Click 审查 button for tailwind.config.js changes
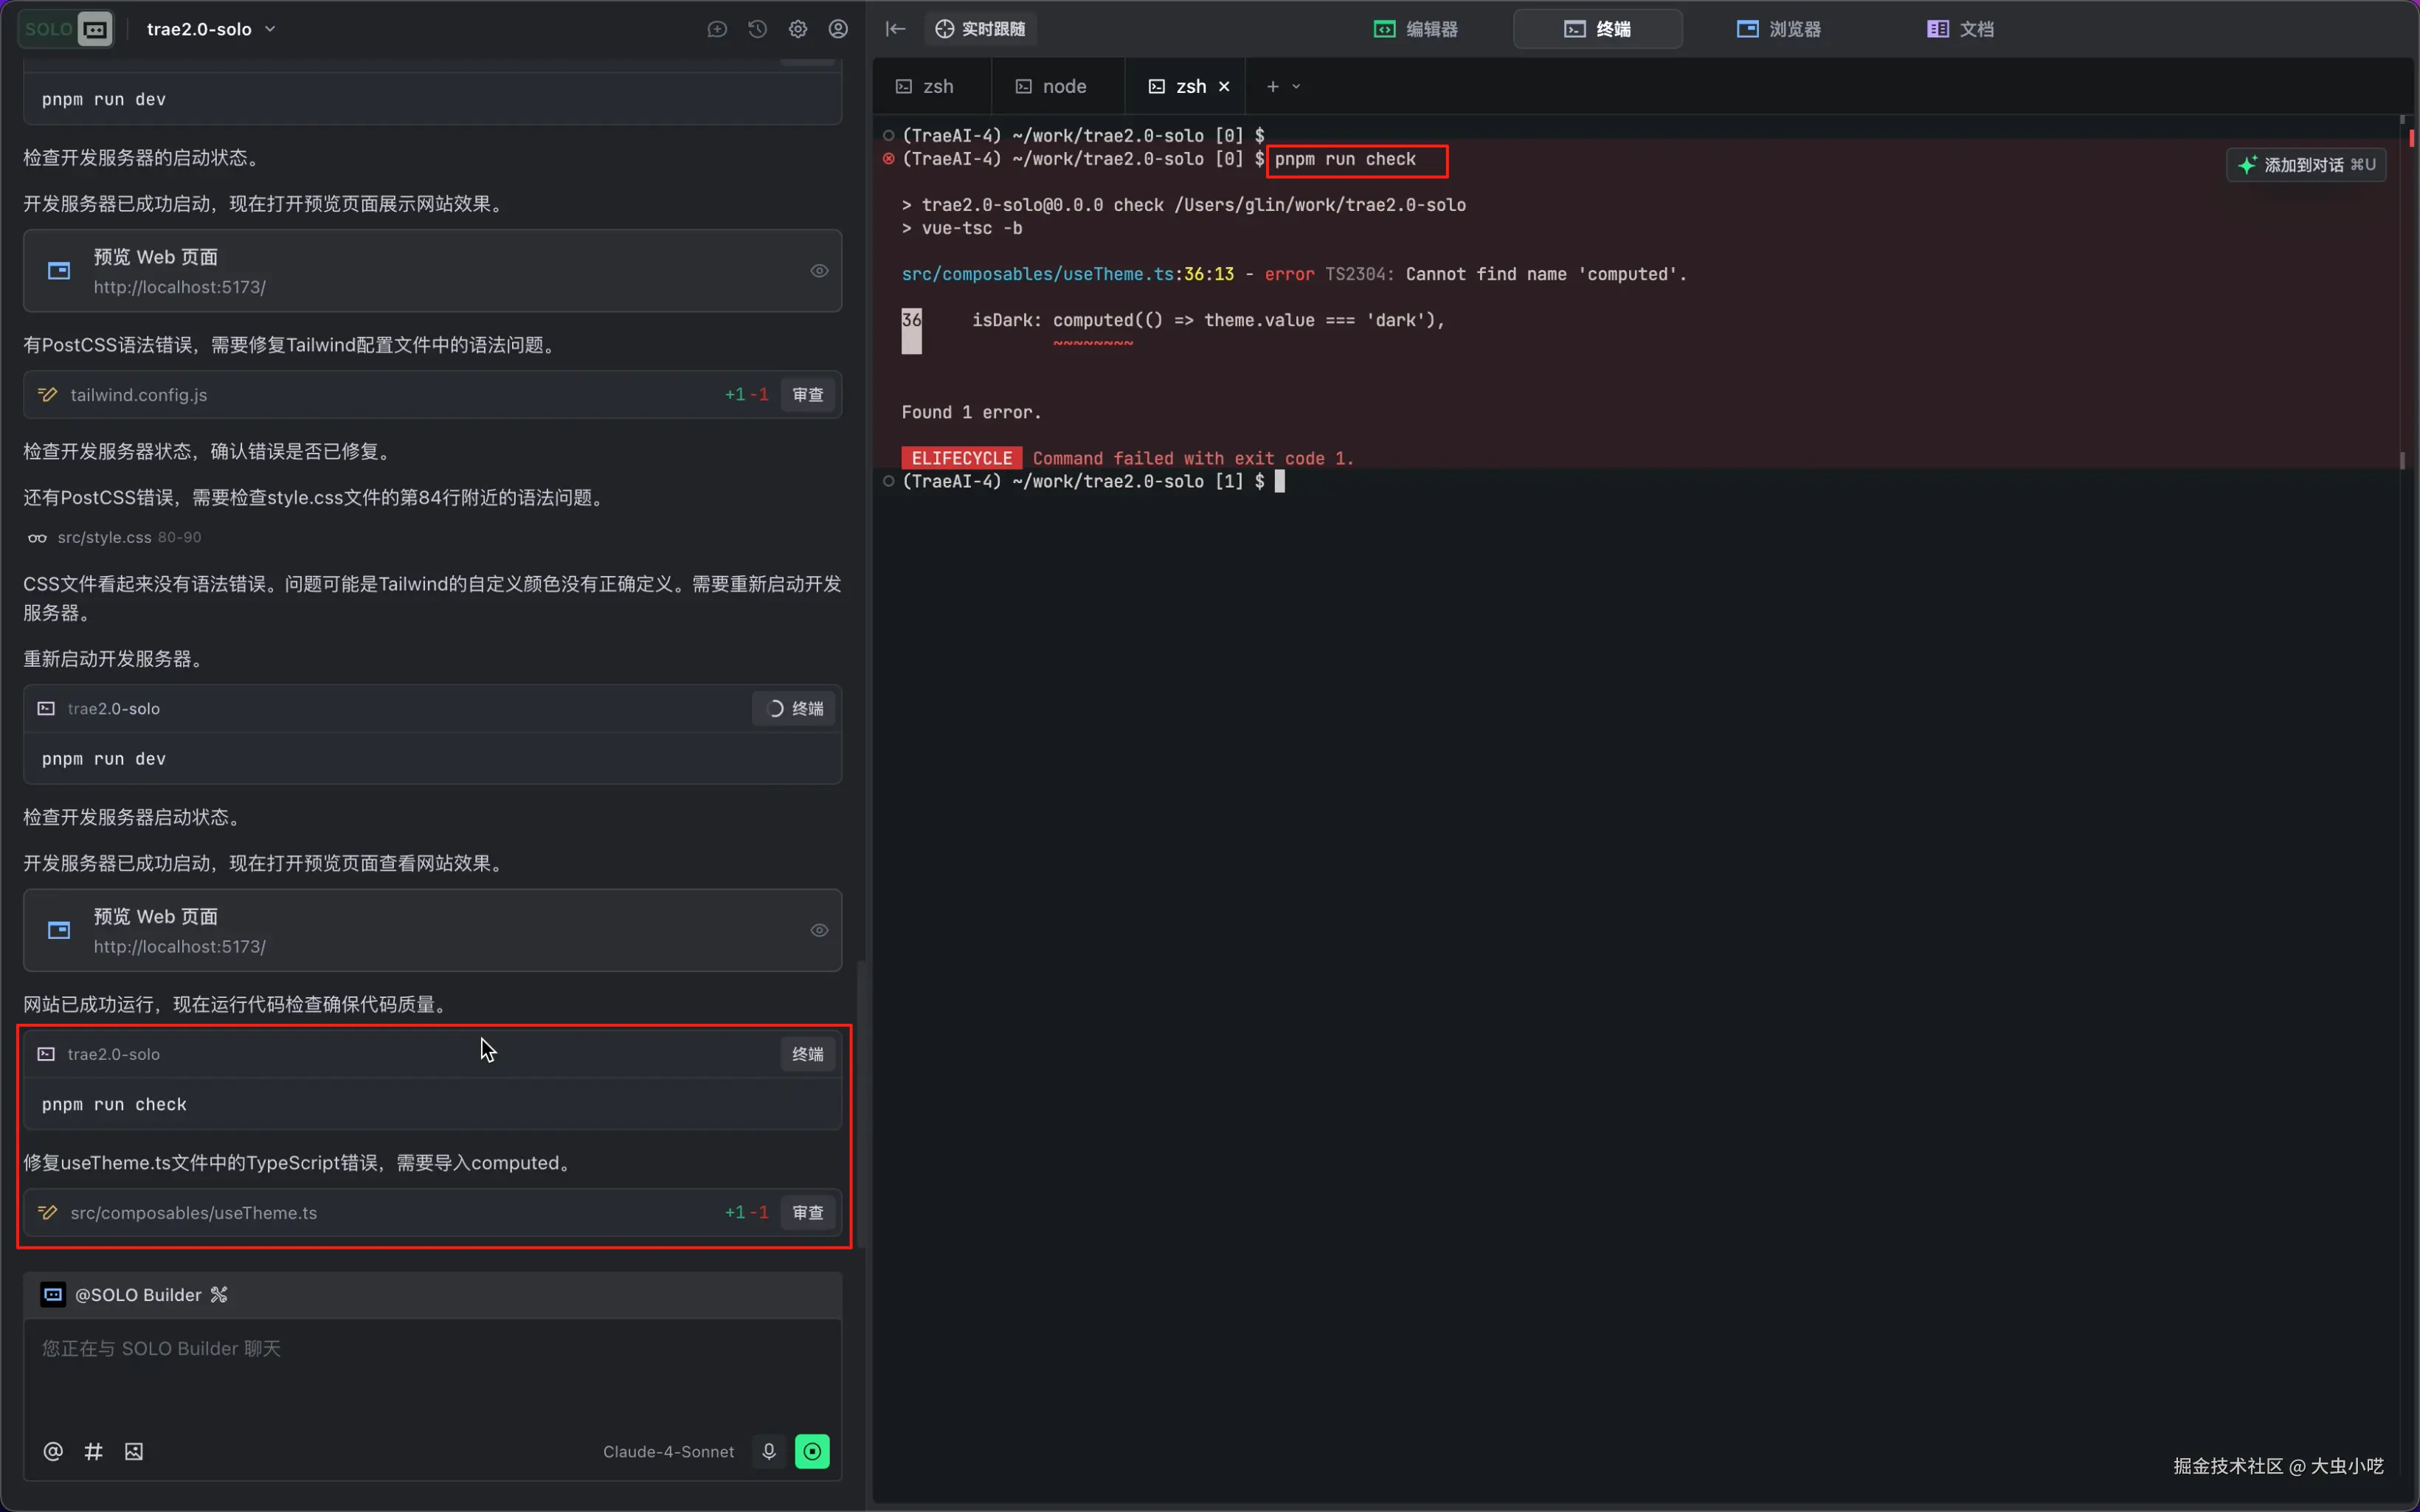The image size is (2420, 1512). (807, 394)
